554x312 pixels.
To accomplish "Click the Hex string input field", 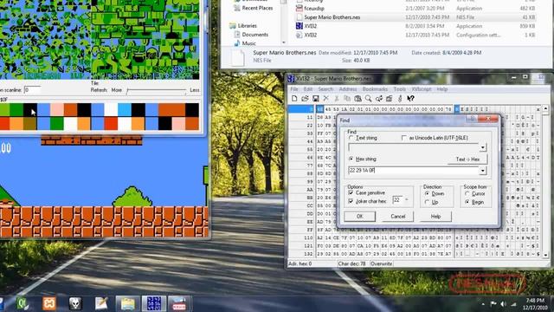I will [x=414, y=171].
